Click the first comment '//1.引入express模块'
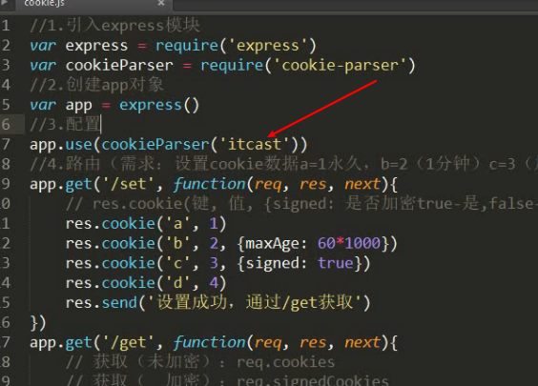 (114, 26)
